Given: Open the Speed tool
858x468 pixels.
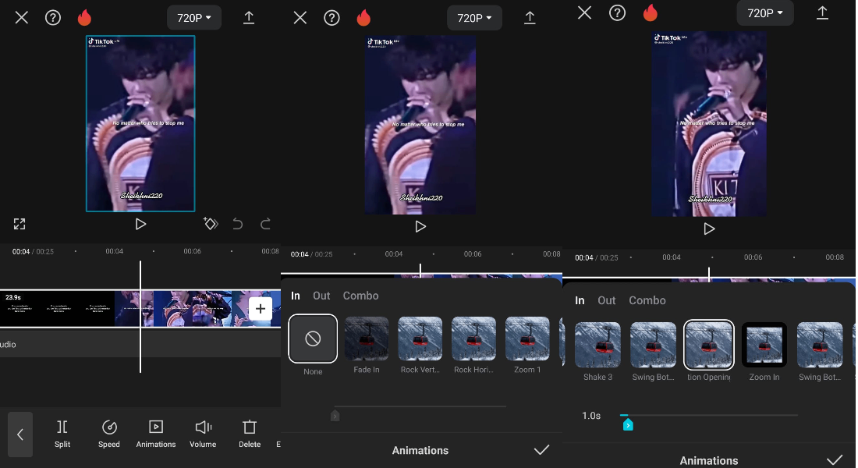Looking at the screenshot, I should 109,434.
